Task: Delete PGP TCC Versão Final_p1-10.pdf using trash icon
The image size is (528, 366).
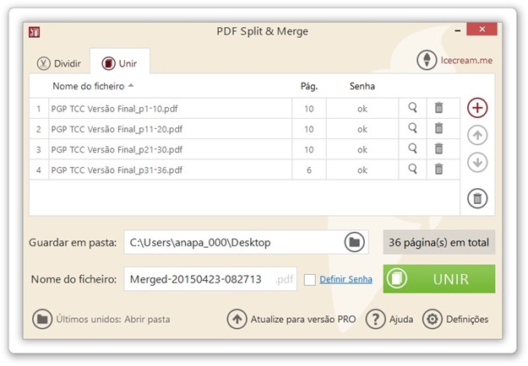Action: (x=438, y=108)
